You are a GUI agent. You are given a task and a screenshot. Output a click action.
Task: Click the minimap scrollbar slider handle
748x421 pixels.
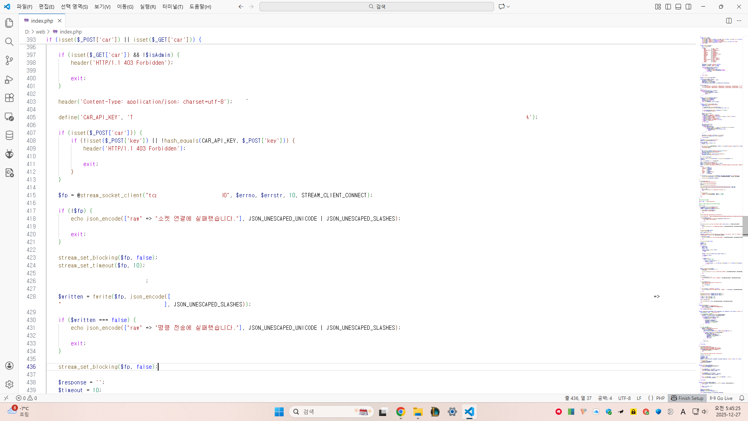click(x=745, y=226)
